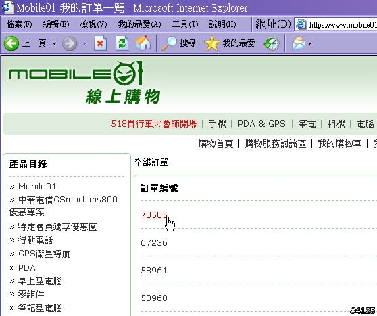Viewport: 377px width, 316px height.
Task: Open the Back button history dropdown arrow
Action: [x=54, y=43]
